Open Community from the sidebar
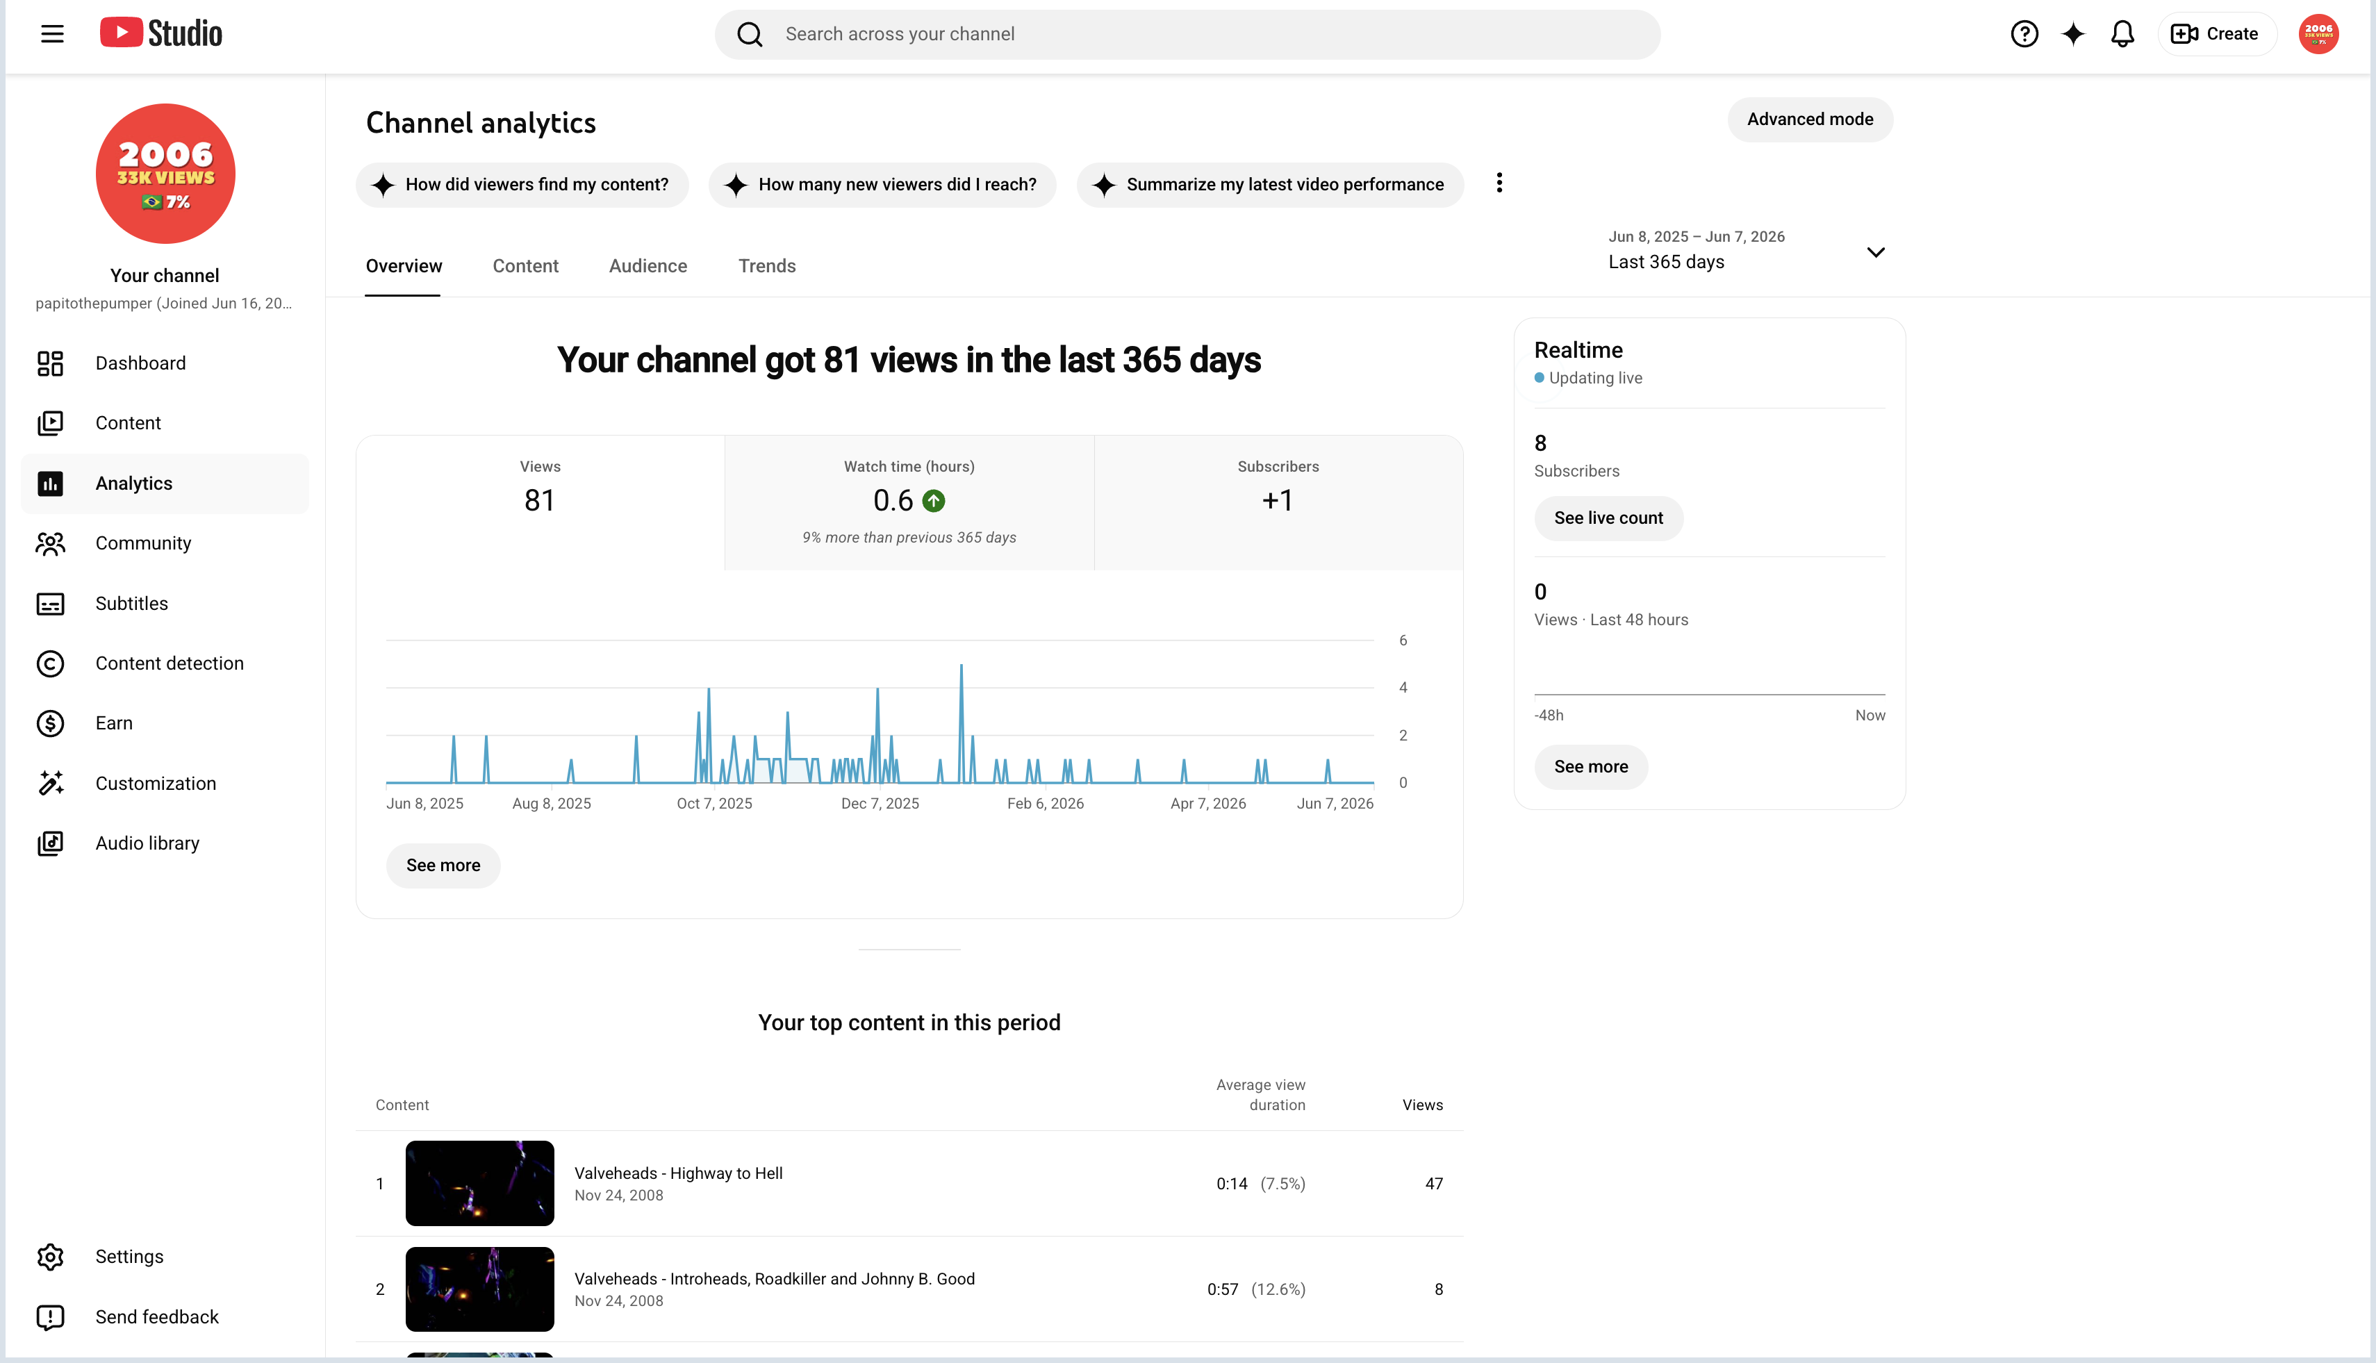The height and width of the screenshot is (1363, 2376). (165, 543)
